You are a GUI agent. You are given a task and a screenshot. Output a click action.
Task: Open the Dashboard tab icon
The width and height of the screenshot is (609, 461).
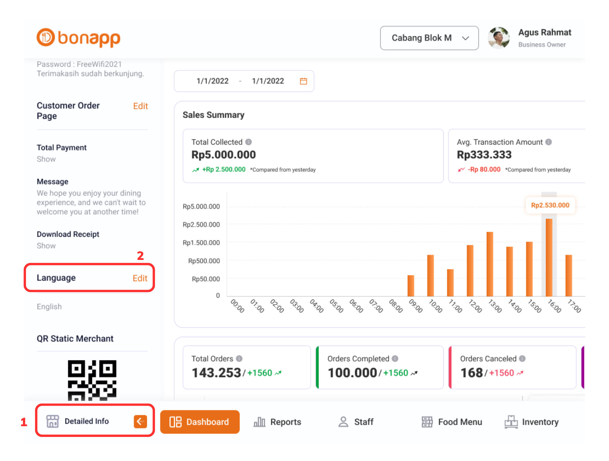175,422
